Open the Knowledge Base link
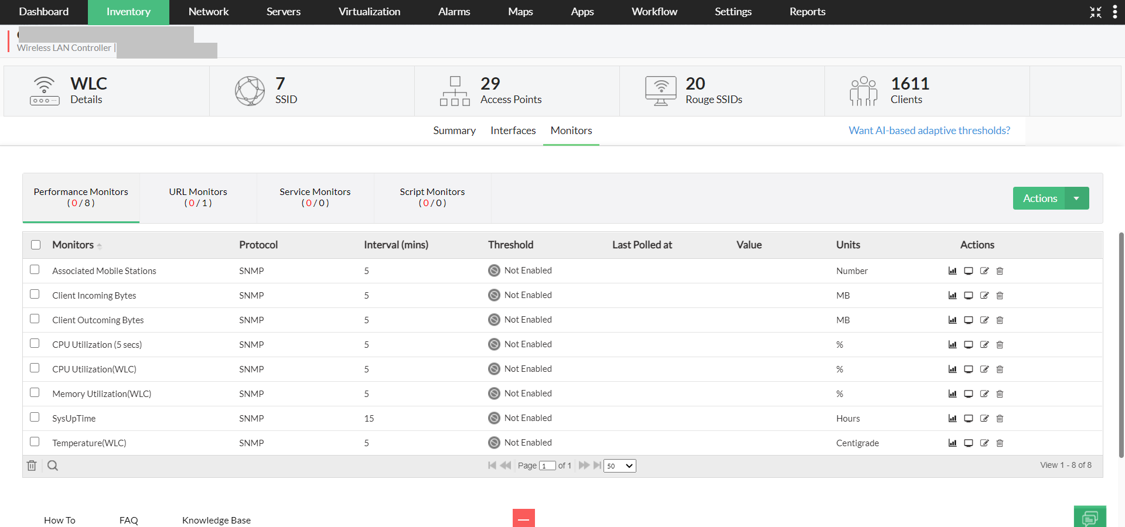The image size is (1125, 527). click(x=216, y=520)
